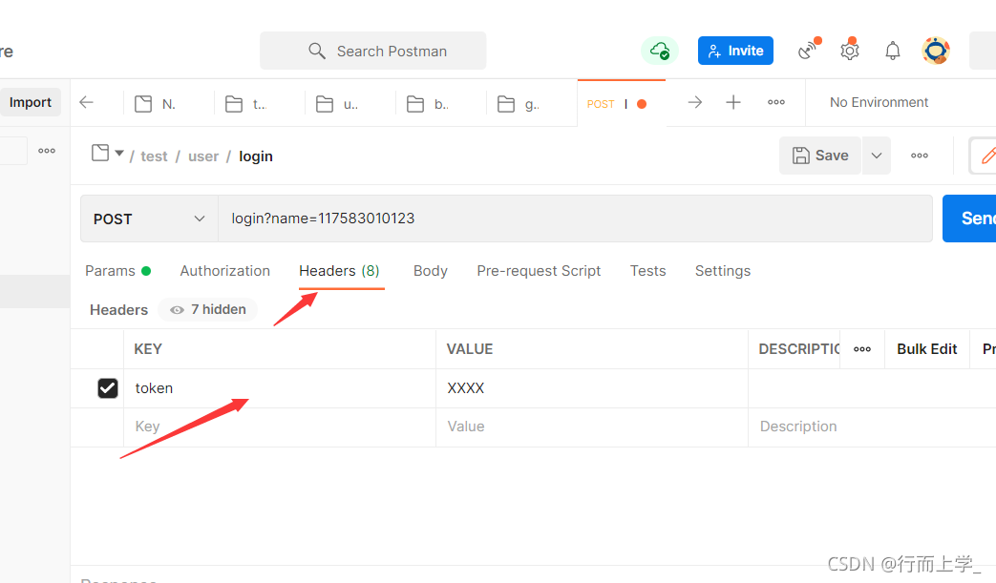996x583 pixels.
Task: Switch to the 'u..' folder tab
Action: point(337,103)
